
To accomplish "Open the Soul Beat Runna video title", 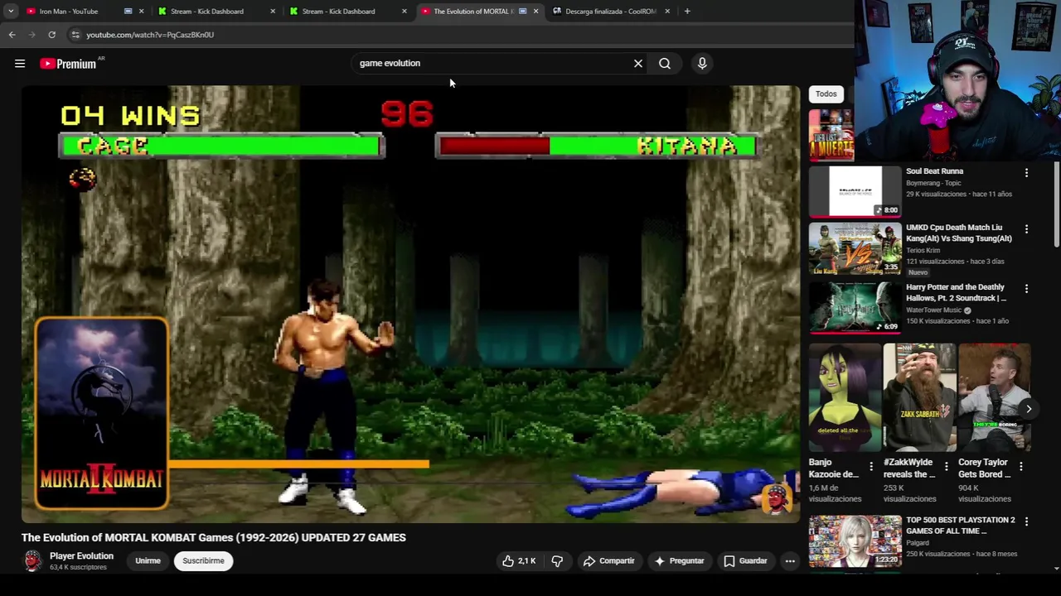I will coord(934,171).
